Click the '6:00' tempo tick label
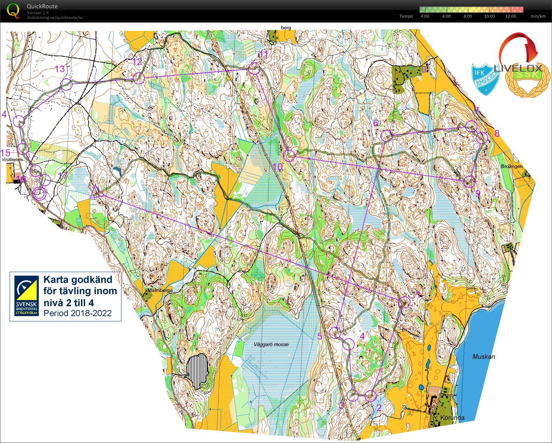Screen dimensions: 552x443 pyautogui.click(x=446, y=16)
